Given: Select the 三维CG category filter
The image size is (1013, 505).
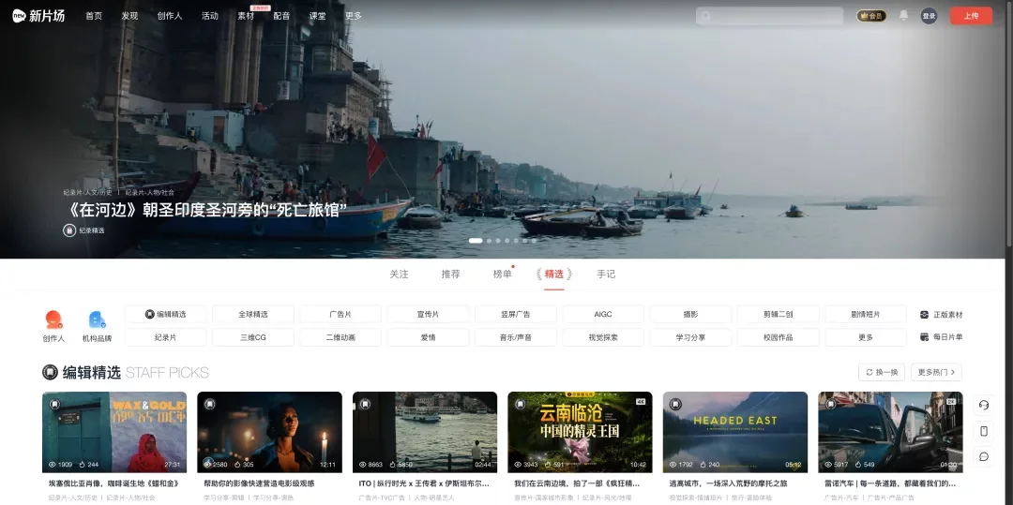Looking at the screenshot, I should pos(253,337).
